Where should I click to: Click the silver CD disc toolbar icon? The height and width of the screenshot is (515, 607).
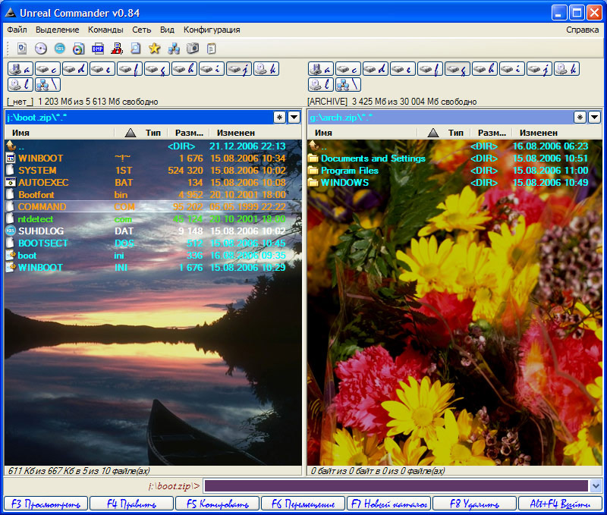pyautogui.click(x=41, y=49)
